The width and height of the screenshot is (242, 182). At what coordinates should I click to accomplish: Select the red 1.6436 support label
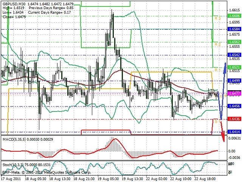[234, 119]
